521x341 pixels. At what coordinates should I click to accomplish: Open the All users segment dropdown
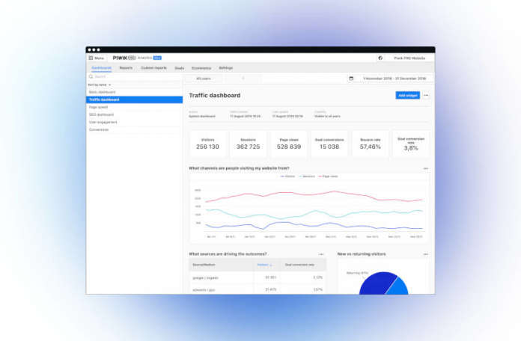point(204,78)
